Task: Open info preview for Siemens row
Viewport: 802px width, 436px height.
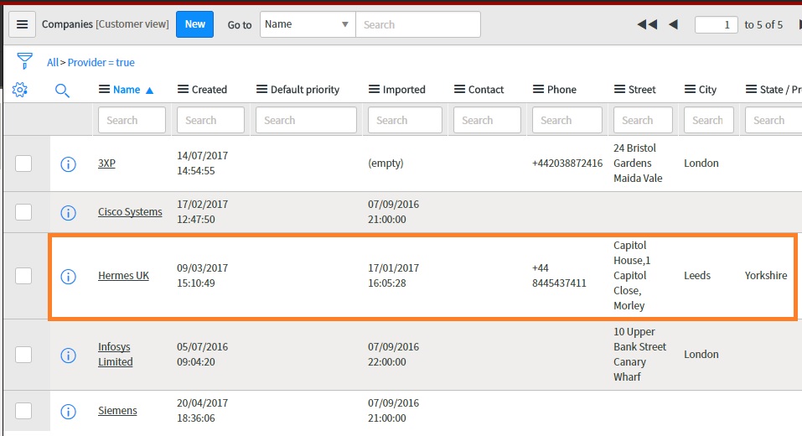Action: (68, 412)
